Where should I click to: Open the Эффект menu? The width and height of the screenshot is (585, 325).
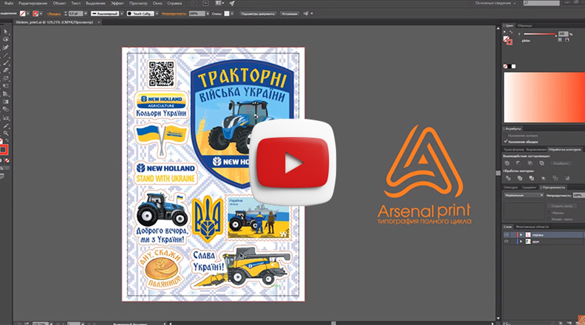tap(117, 4)
